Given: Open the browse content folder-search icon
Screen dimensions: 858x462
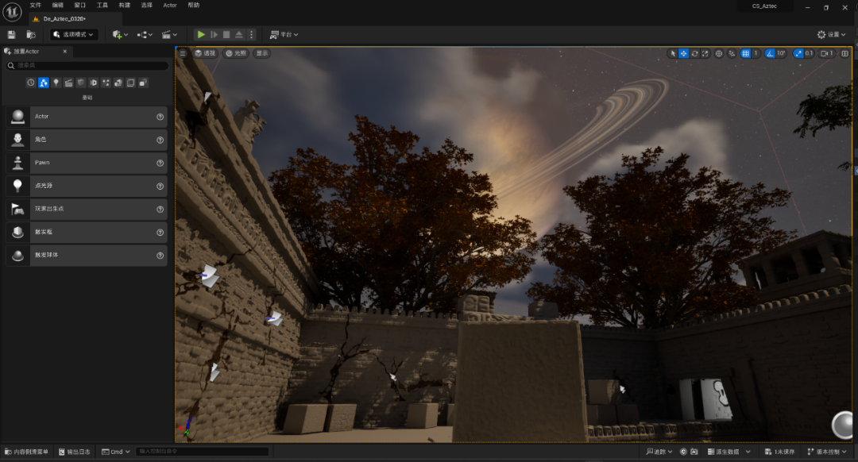Looking at the screenshot, I should (x=31, y=34).
